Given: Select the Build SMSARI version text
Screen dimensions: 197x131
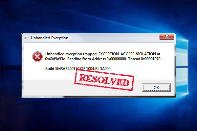Looking at the screenshot, I should (x=78, y=68).
